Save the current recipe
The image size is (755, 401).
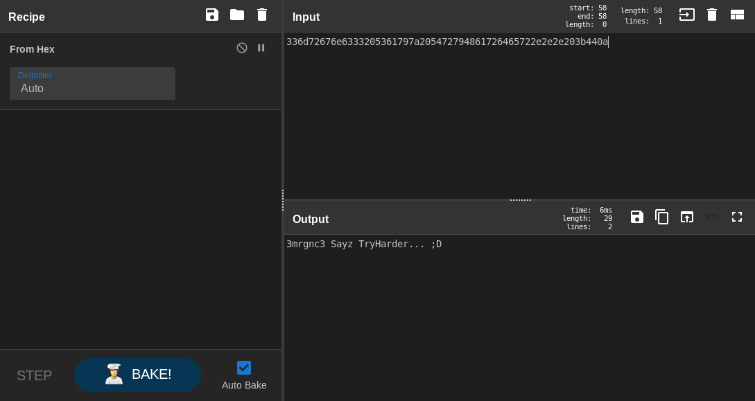pos(212,15)
